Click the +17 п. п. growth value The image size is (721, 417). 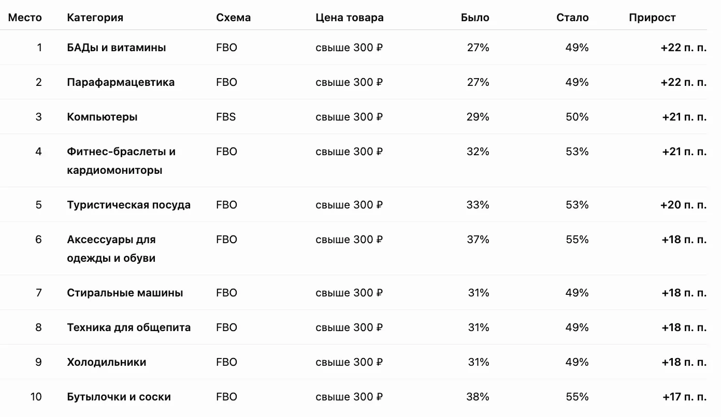pos(684,397)
